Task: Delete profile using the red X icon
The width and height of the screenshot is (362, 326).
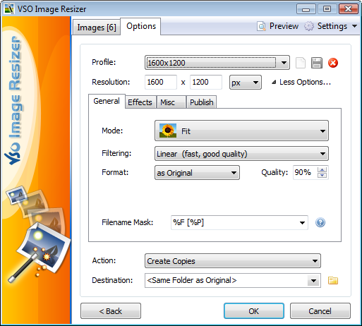Action: click(333, 63)
